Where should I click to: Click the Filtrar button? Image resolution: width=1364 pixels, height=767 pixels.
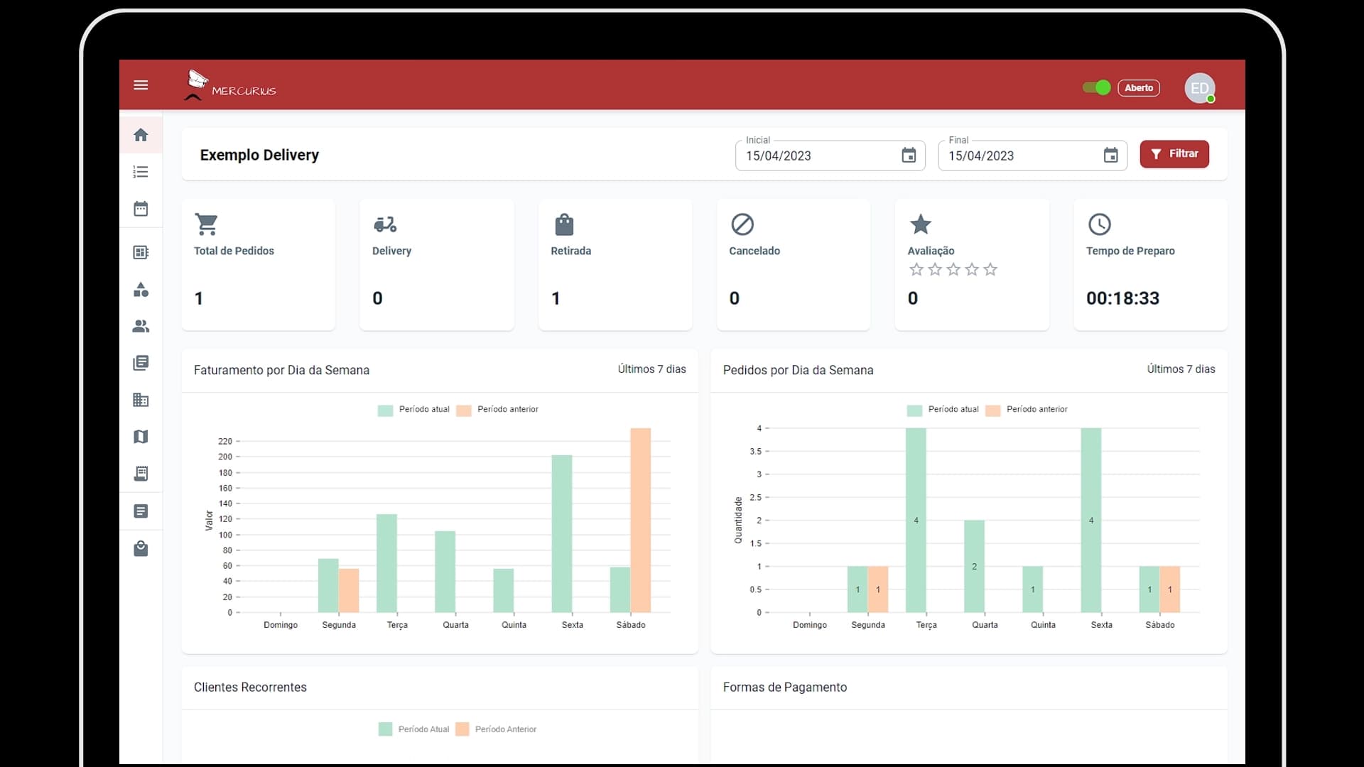coord(1174,154)
